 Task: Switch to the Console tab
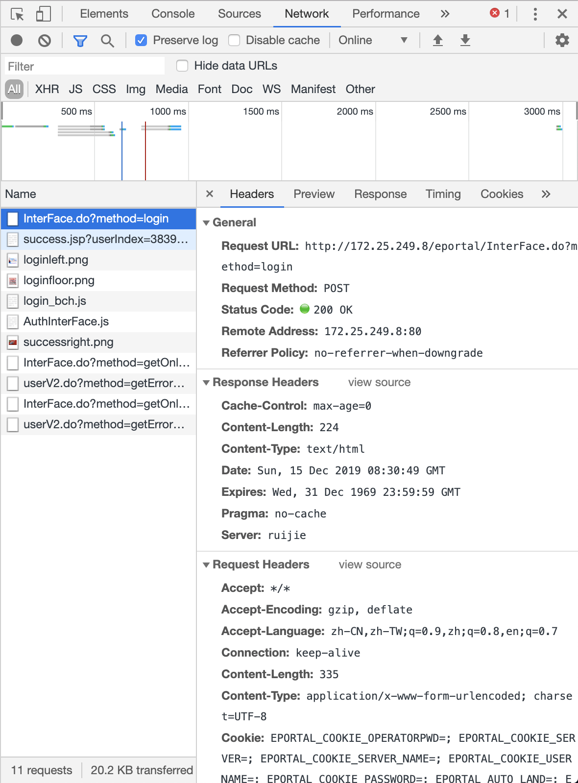tap(173, 14)
